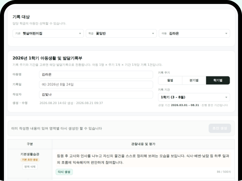Screen dimensions: 242x181
Task: Click the 작성자 field showing 김빛나
Action: click(96, 94)
